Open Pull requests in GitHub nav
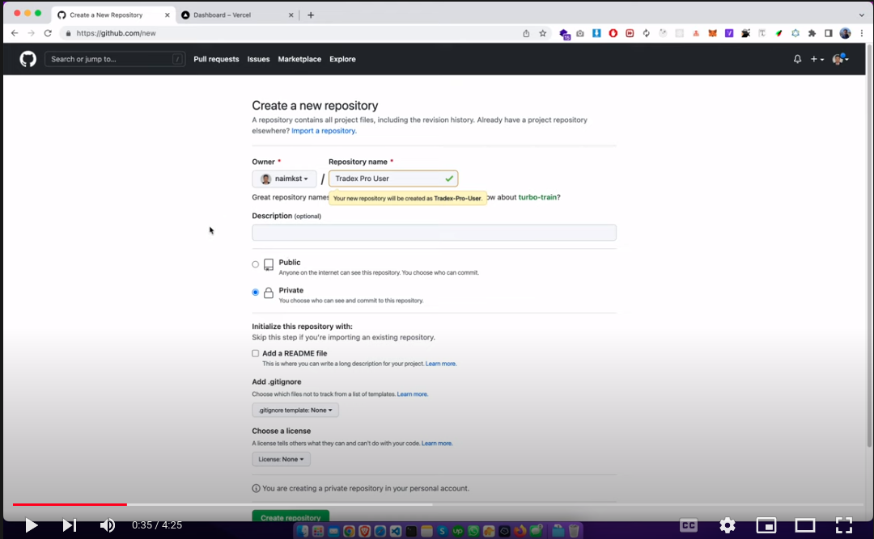This screenshot has height=539, width=874. [216, 59]
